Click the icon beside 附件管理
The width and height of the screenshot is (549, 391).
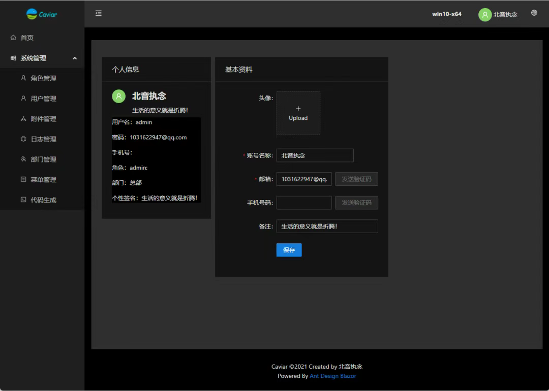(x=23, y=118)
